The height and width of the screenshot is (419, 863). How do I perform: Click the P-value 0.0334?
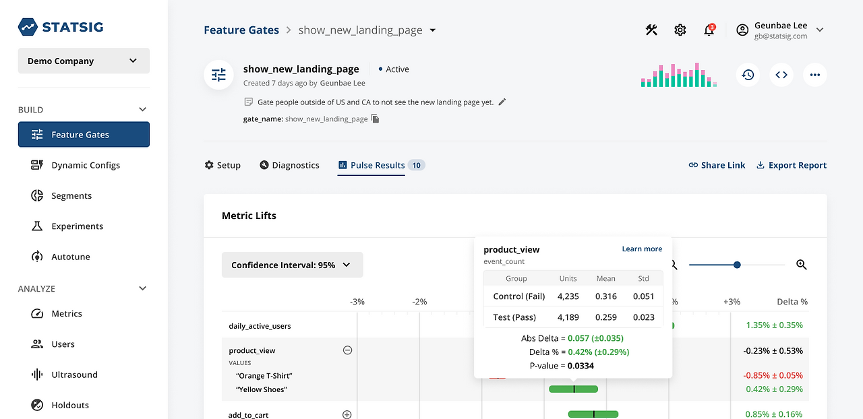click(581, 366)
